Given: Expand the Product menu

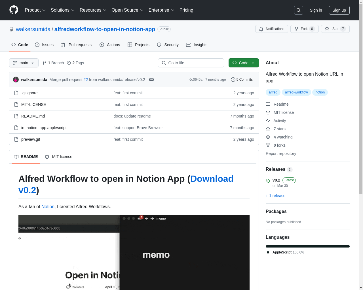Looking at the screenshot, I should [35, 10].
